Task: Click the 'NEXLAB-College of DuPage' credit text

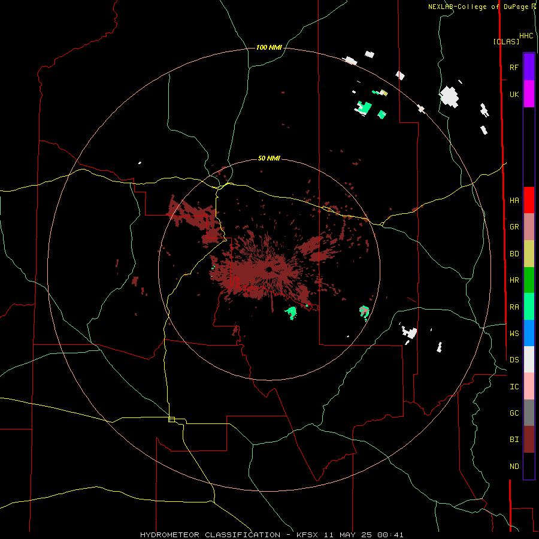Action: (478, 7)
